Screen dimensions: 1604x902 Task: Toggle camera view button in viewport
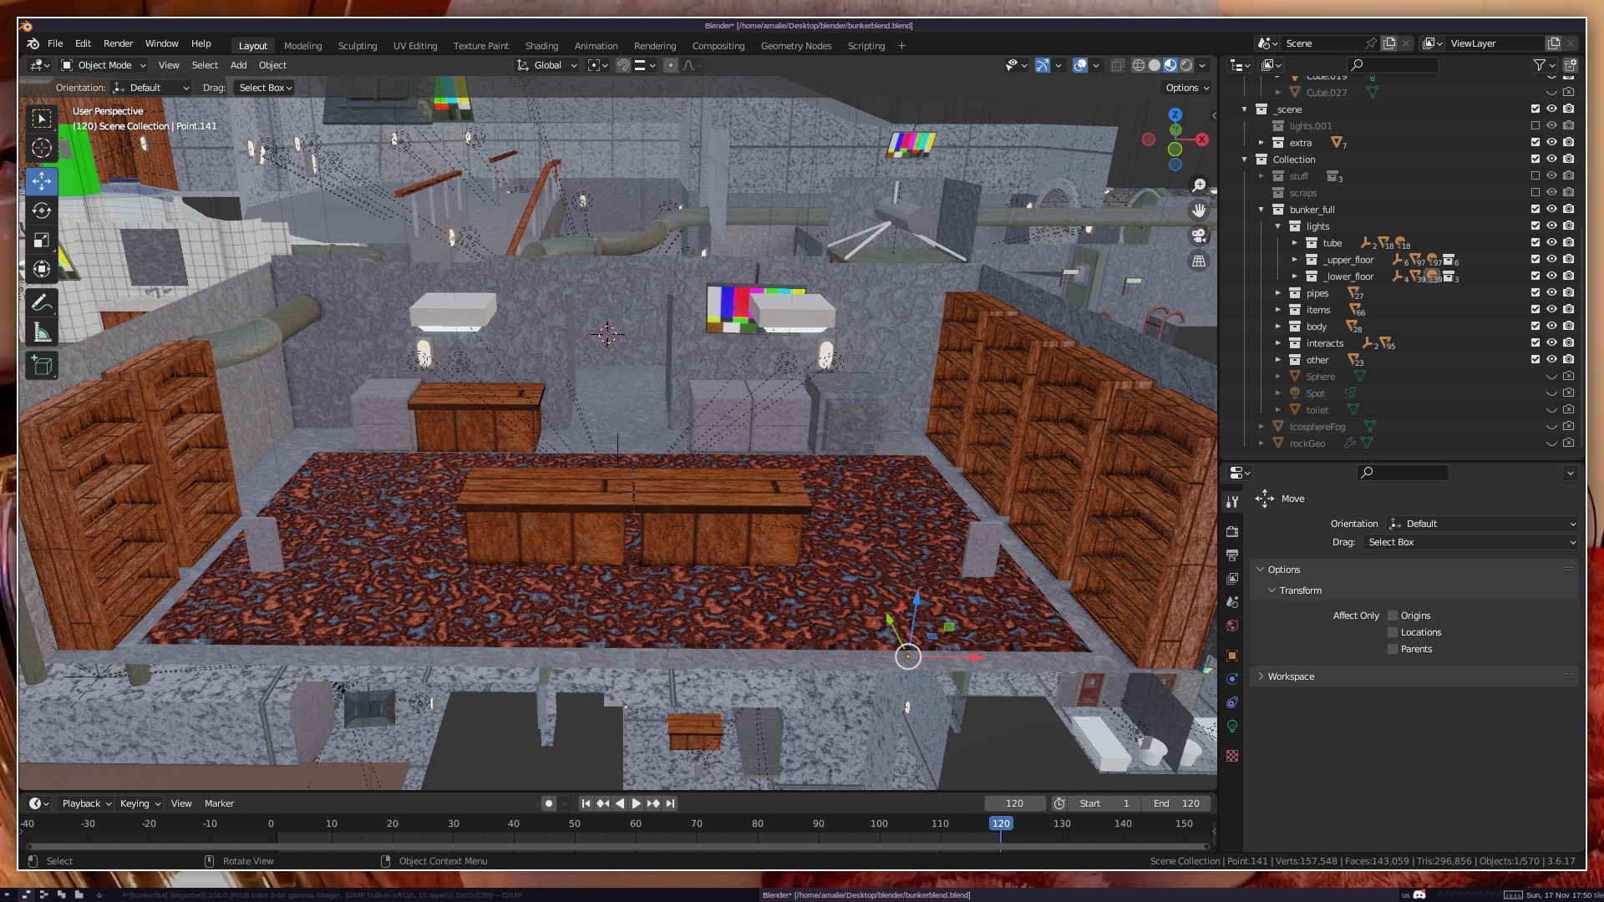click(x=1199, y=236)
